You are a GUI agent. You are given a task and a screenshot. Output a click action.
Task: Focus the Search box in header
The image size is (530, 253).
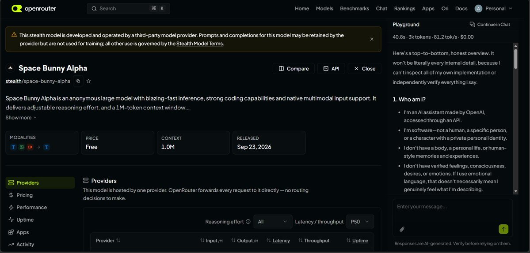[x=129, y=8]
